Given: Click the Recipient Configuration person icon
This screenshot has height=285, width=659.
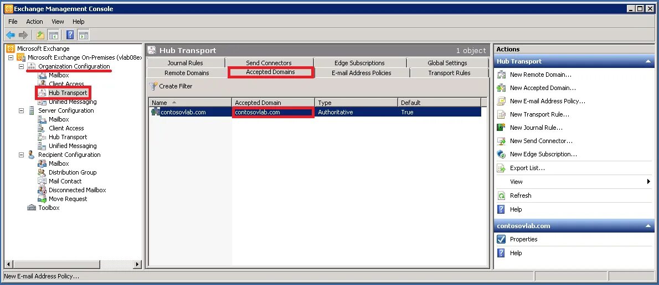Looking at the screenshot, I should [32, 155].
